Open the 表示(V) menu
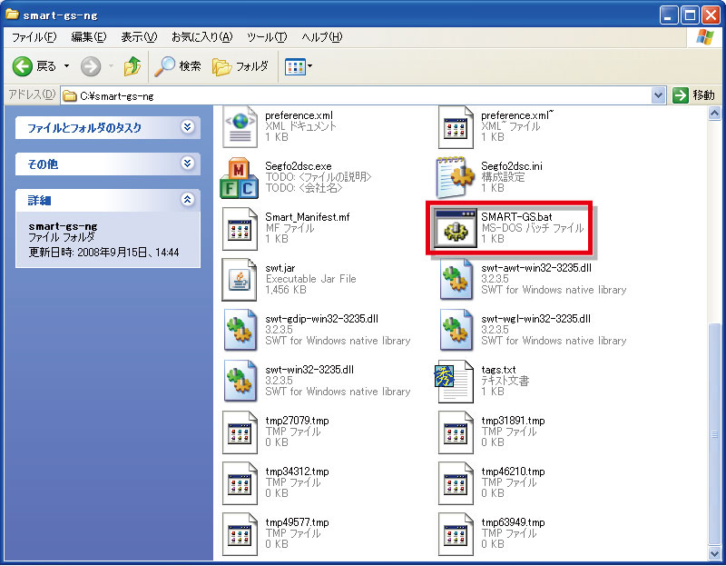 pyautogui.click(x=139, y=37)
